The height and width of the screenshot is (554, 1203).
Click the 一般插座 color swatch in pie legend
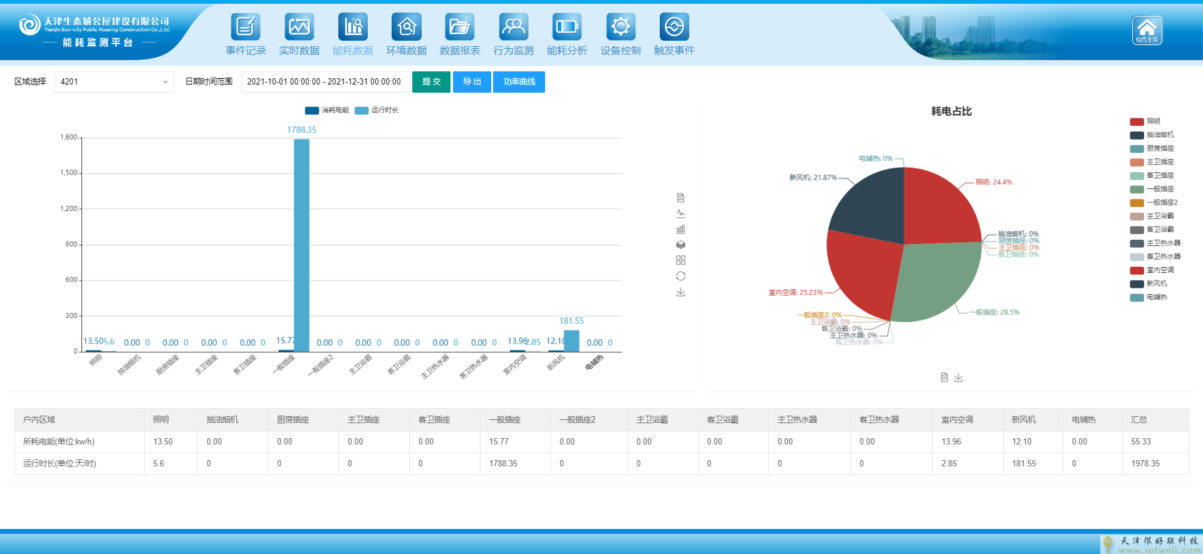(1137, 189)
